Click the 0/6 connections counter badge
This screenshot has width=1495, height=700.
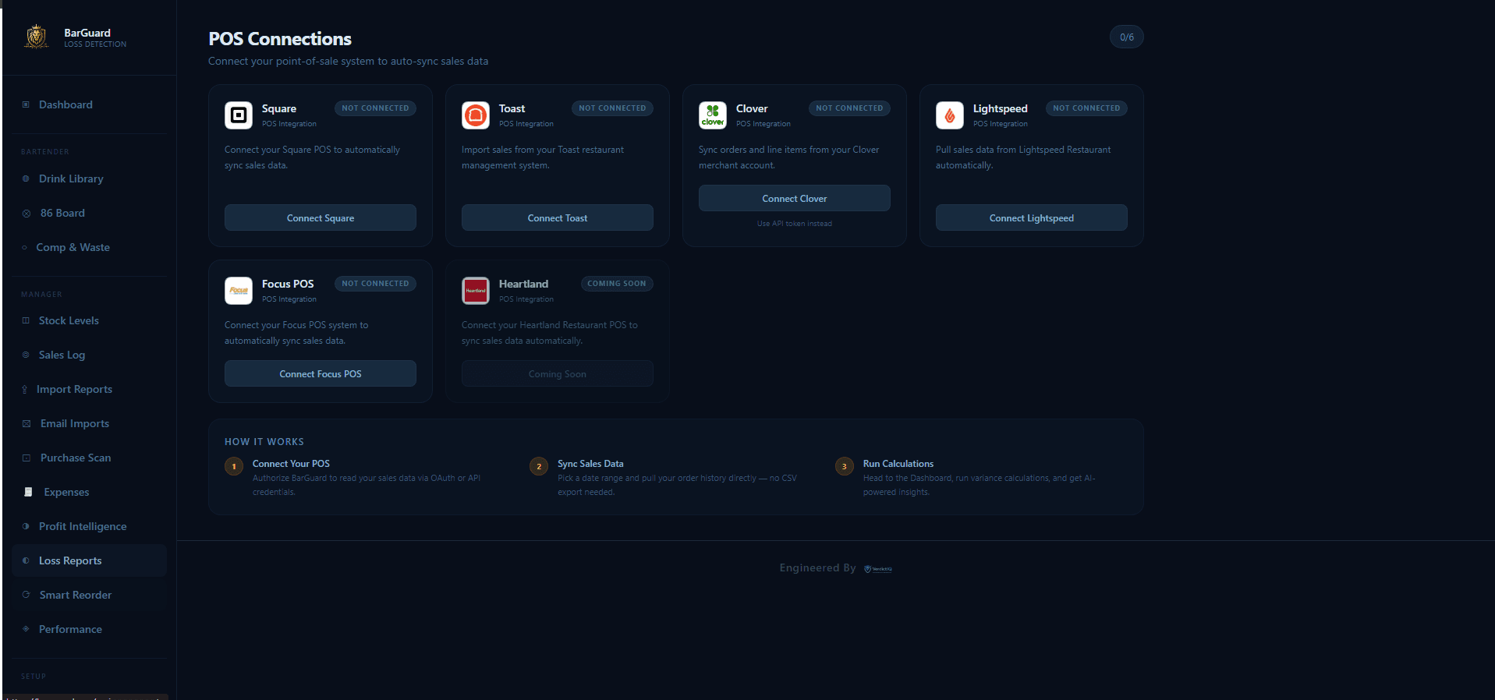pyautogui.click(x=1127, y=37)
